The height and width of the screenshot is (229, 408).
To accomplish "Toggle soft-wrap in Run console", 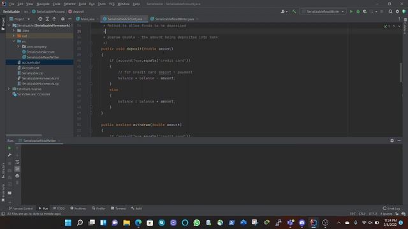I will point(17,162).
